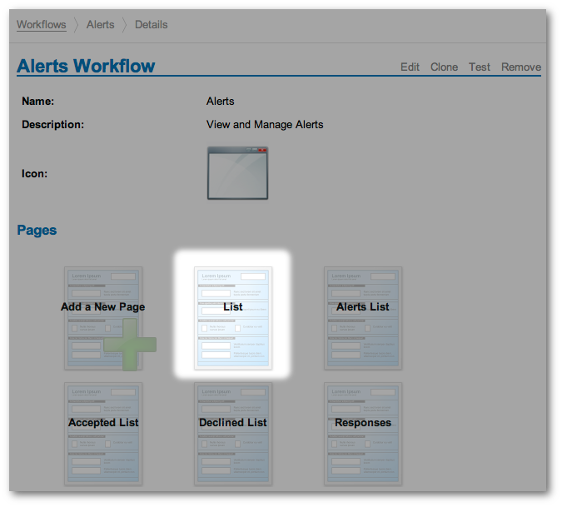
Task: Open the highlighted List page
Action: (x=232, y=317)
